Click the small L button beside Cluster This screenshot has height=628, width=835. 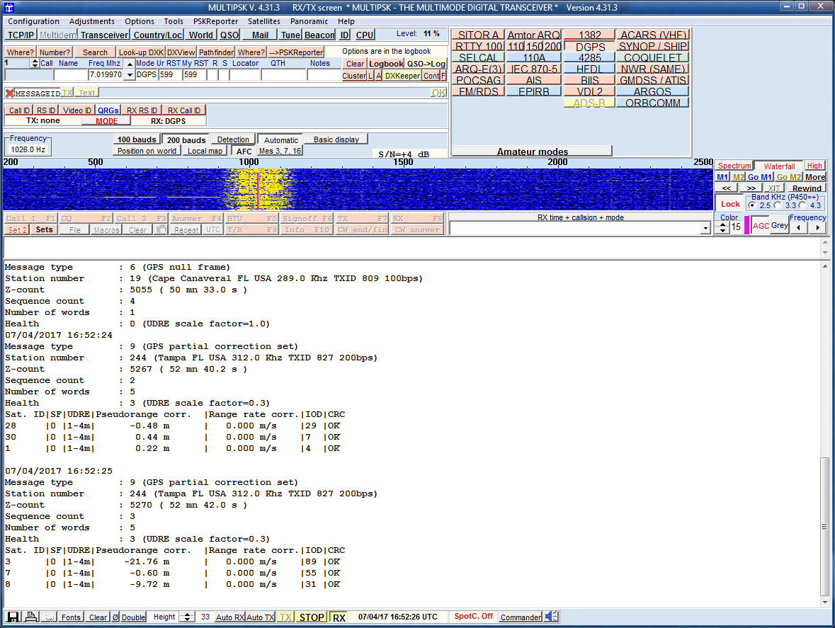[370, 76]
